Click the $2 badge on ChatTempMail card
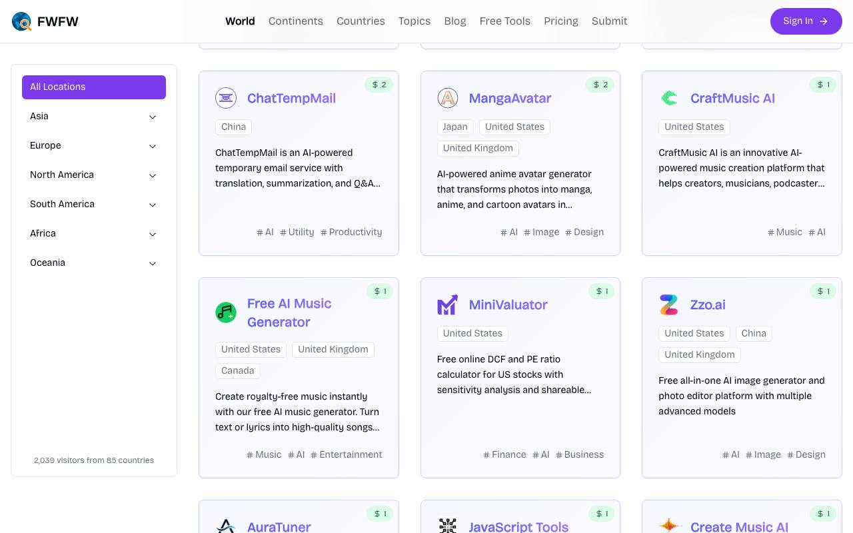Viewport: 853px width, 533px height. (379, 85)
